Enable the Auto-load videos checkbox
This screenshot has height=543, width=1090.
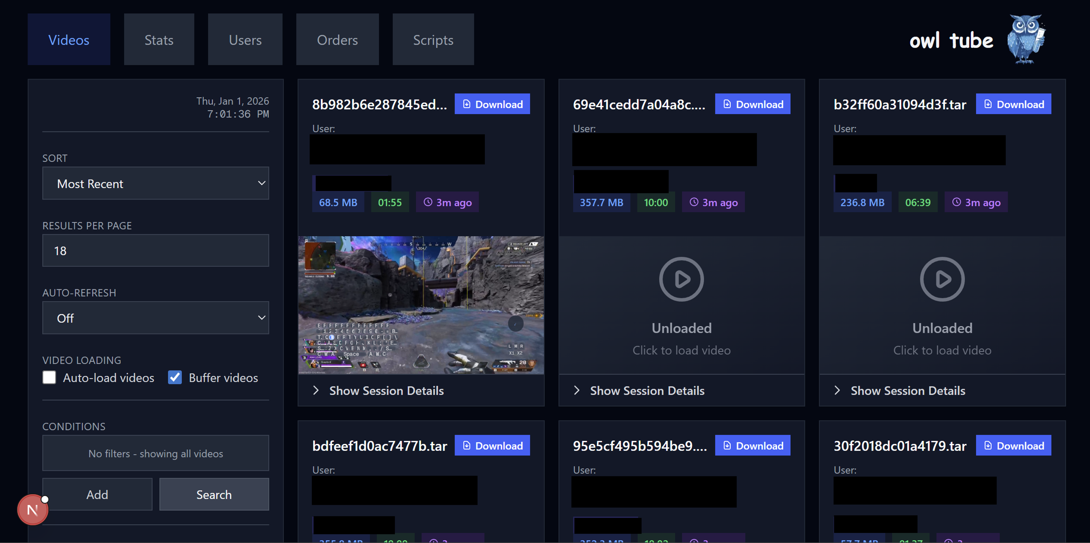[x=49, y=377]
